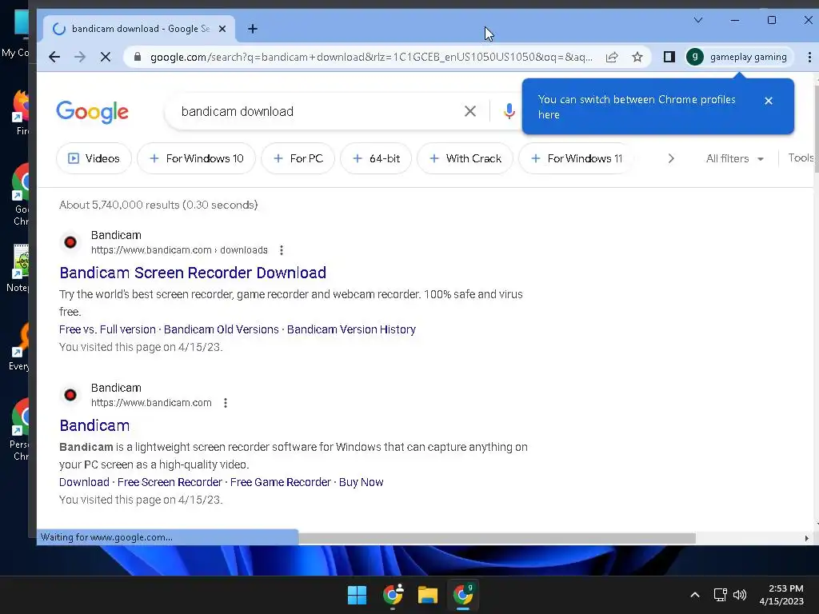Open the Chrome side panel
Screen dimensions: 819x614
pos(669,57)
